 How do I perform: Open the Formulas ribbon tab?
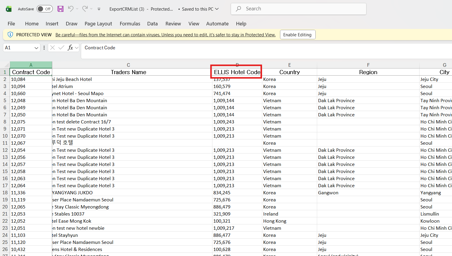[x=130, y=24]
